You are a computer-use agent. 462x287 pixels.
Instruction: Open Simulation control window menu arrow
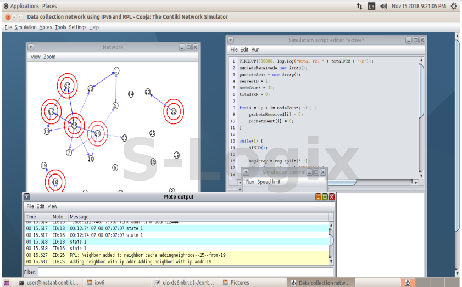pyautogui.click(x=246, y=172)
